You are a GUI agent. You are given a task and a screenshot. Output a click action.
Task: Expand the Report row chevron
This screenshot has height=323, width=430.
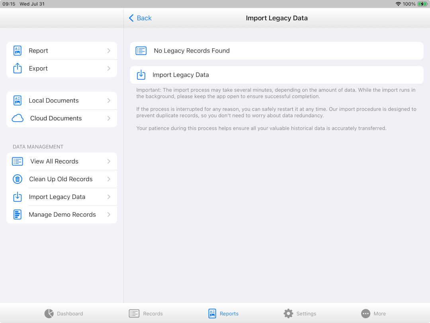(109, 51)
